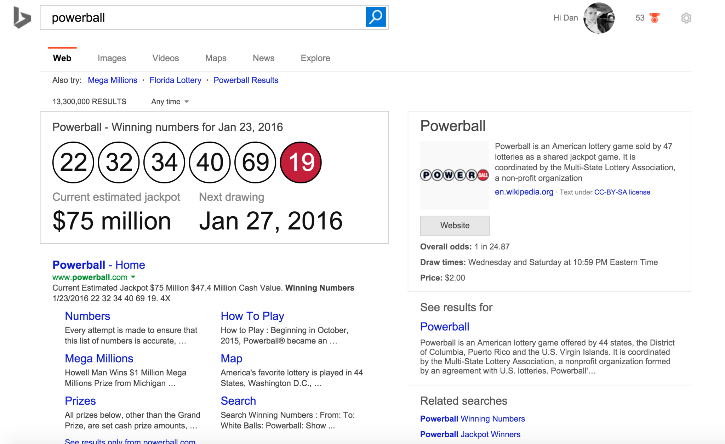
Task: Try the Powerball Results suggestion
Action: pos(246,80)
